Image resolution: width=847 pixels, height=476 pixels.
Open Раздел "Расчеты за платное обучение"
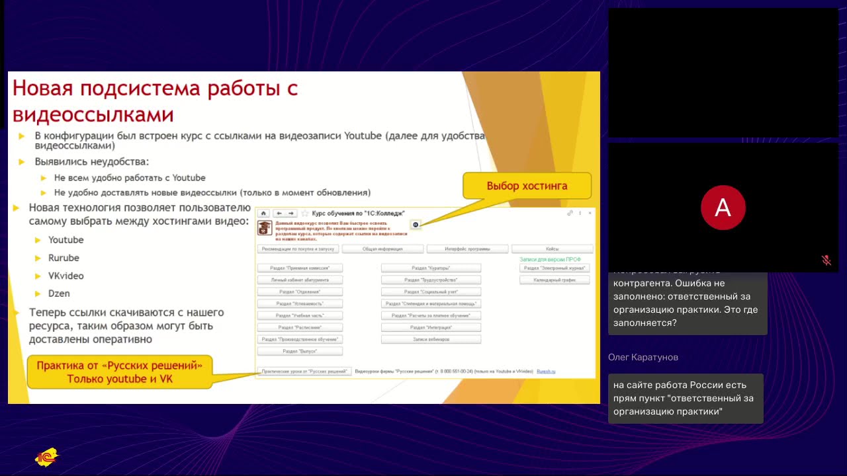tap(431, 315)
